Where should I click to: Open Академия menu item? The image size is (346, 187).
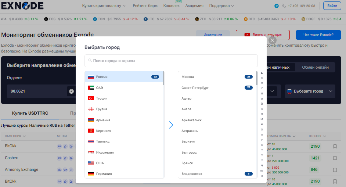(x=194, y=6)
